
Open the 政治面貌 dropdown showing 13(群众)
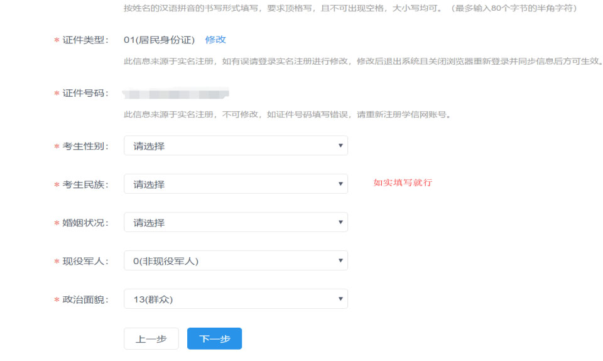[236, 299]
